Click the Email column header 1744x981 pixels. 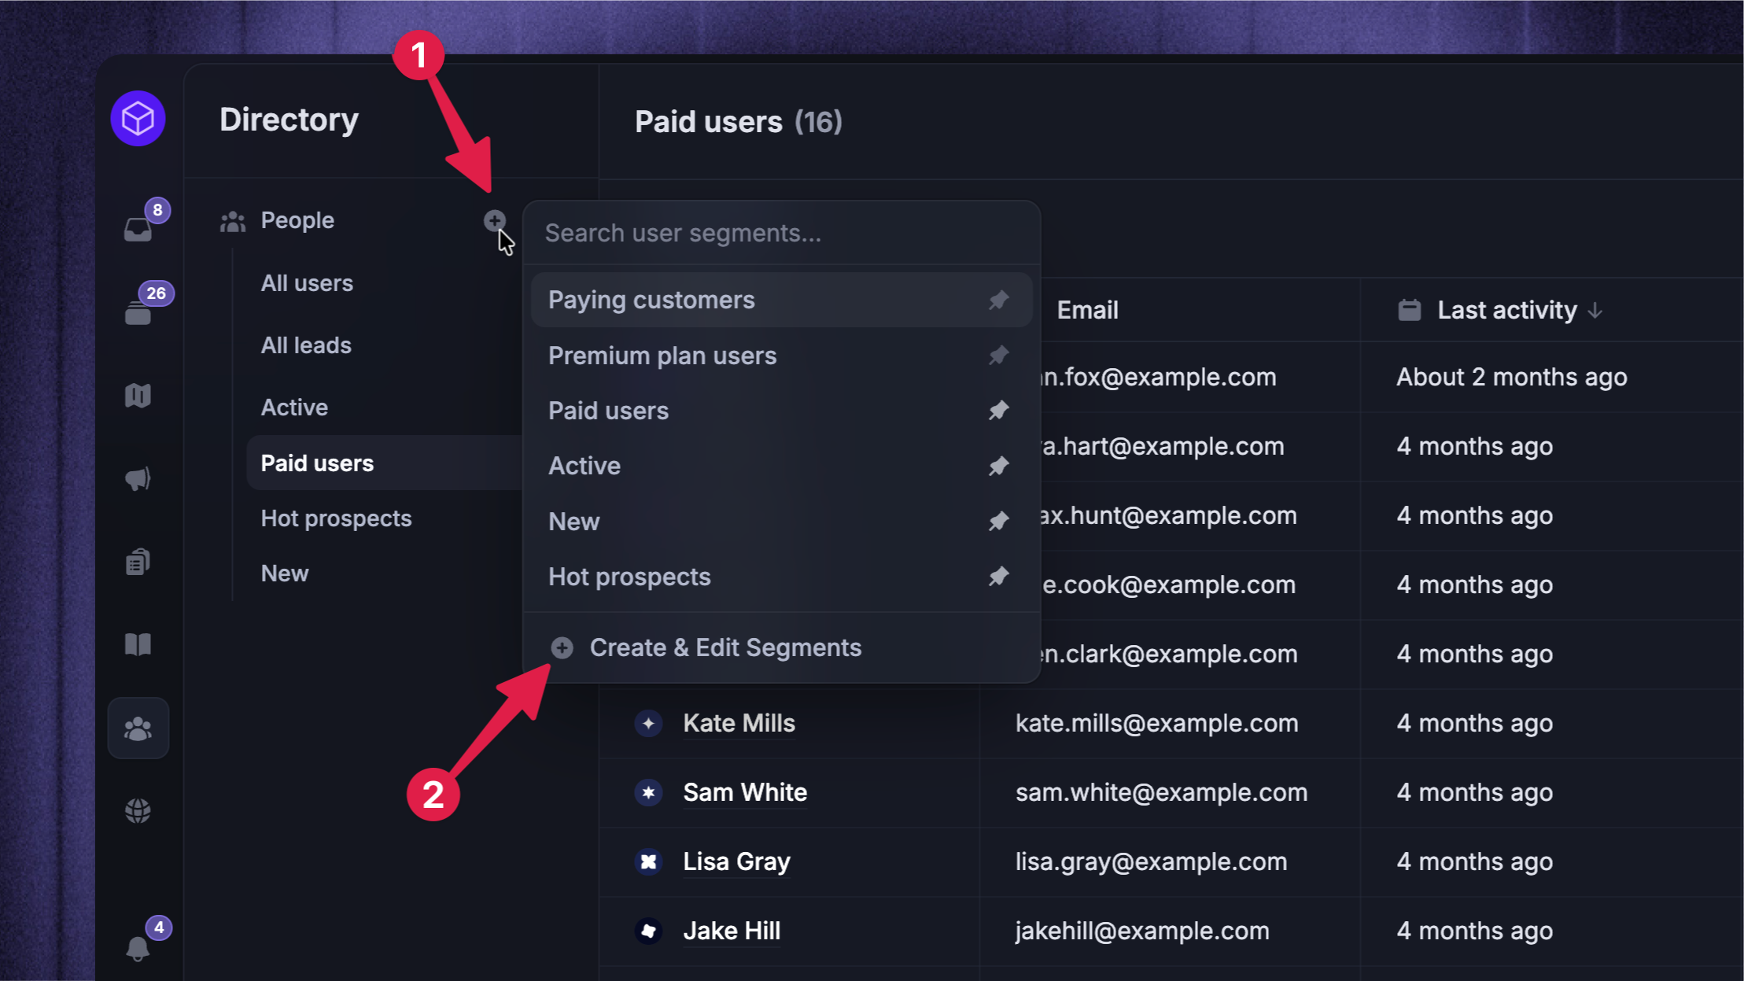coord(1087,310)
